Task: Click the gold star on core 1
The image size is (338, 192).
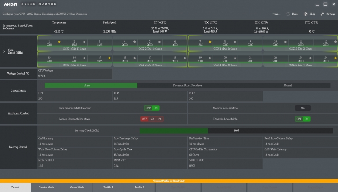Action: (59, 42)
